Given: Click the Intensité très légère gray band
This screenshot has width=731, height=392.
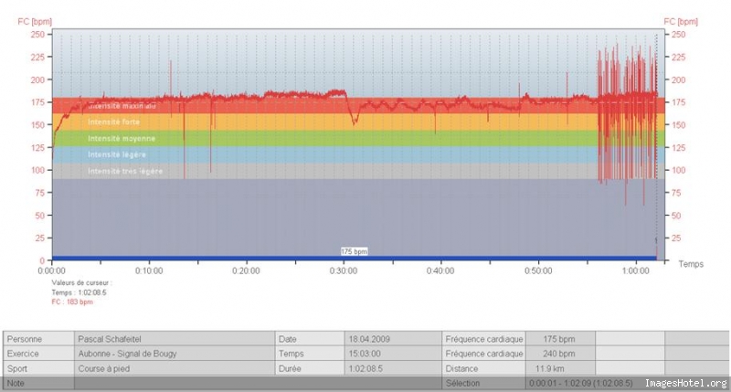Looking at the screenshot, I should coord(358,171).
